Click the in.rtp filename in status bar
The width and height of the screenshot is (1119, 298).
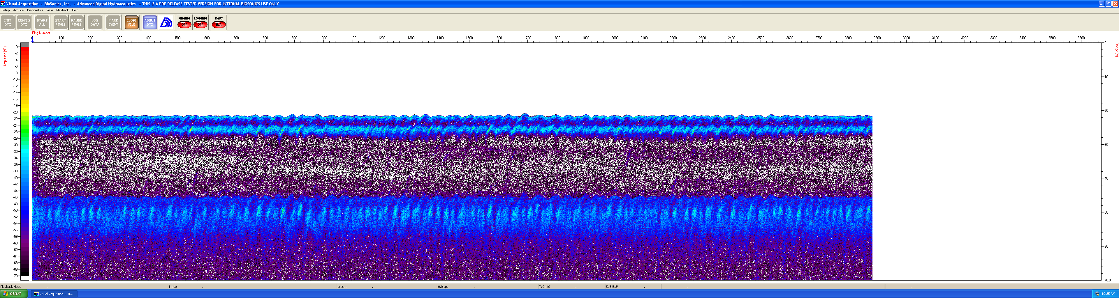pyautogui.click(x=173, y=287)
